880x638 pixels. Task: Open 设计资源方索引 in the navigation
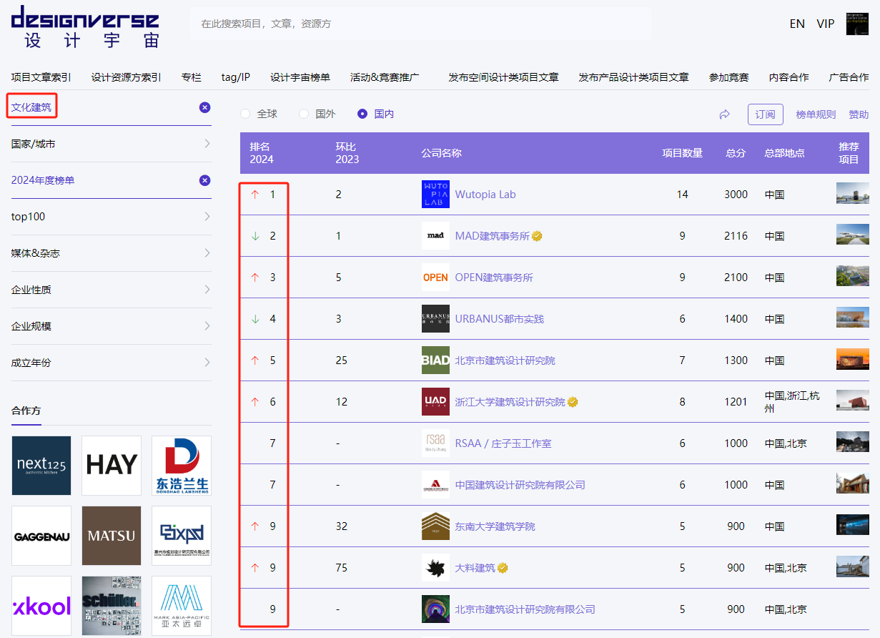point(126,77)
